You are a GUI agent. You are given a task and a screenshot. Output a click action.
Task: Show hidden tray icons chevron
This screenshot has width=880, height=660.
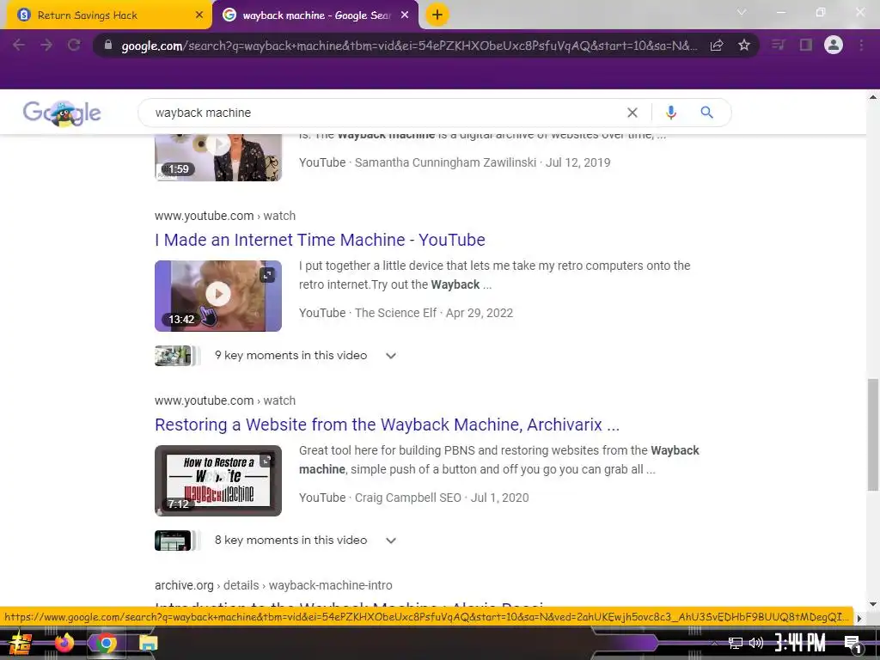pos(713,643)
